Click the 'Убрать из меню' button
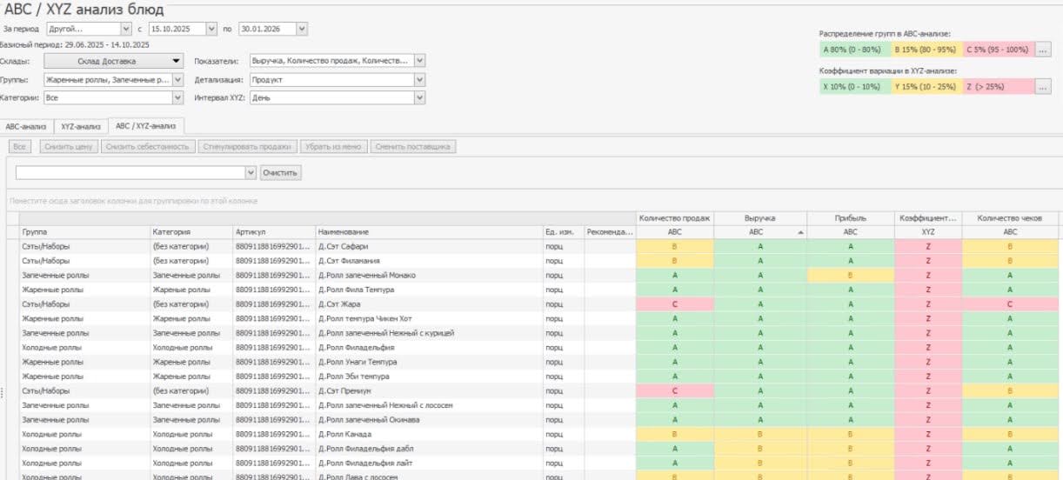The height and width of the screenshot is (480, 1063). click(x=333, y=147)
